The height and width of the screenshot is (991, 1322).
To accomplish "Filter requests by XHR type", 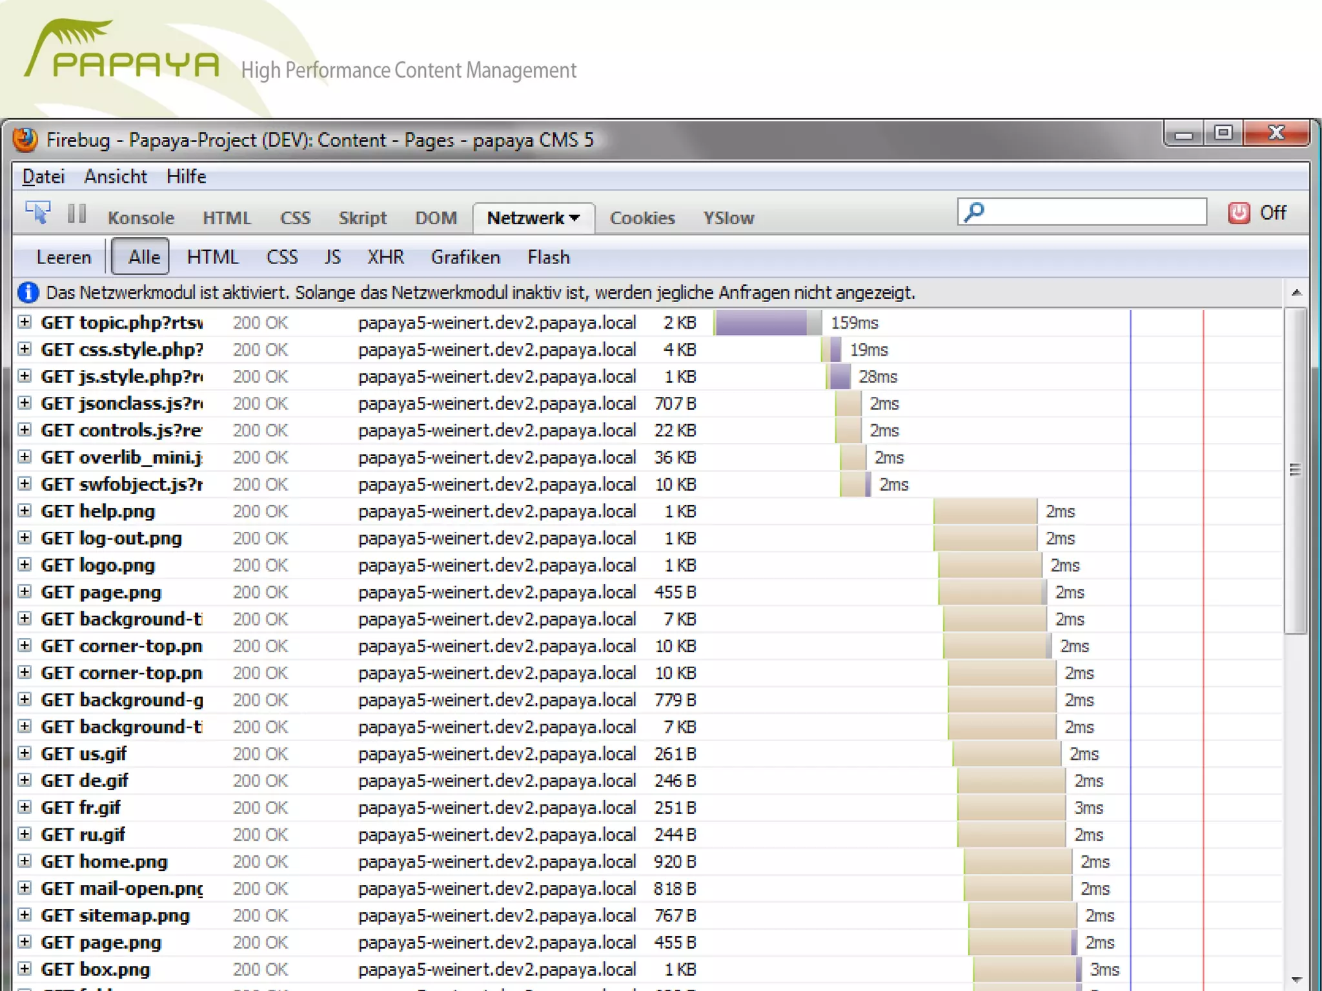I will (x=385, y=257).
